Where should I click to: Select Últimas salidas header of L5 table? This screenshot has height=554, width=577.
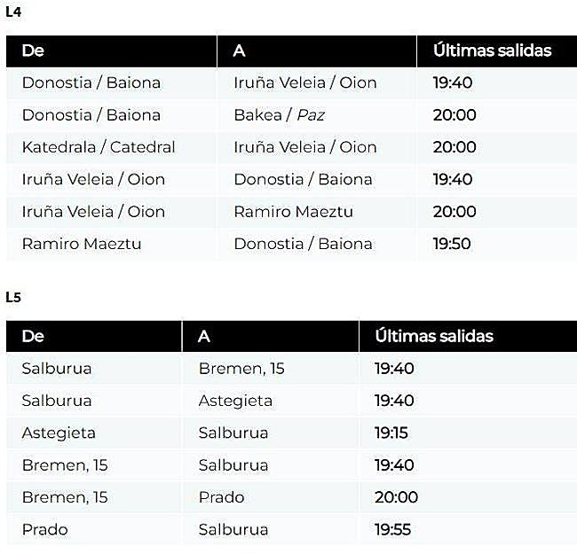pyautogui.click(x=434, y=336)
